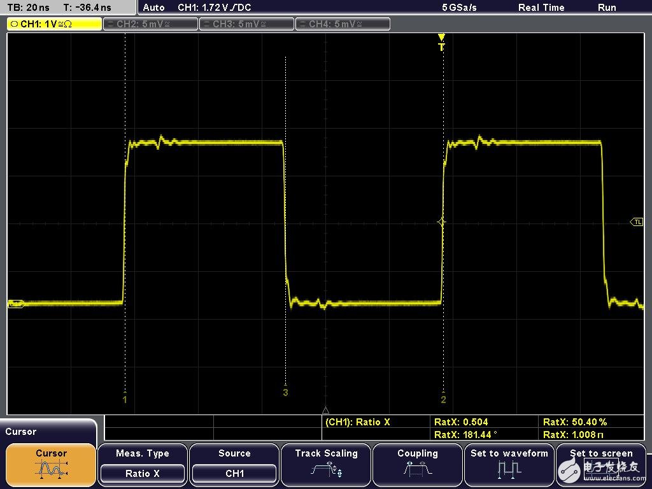Click the Run acquisition status indicator
Screen dimensions: 652x489
pyautogui.click(x=607, y=8)
